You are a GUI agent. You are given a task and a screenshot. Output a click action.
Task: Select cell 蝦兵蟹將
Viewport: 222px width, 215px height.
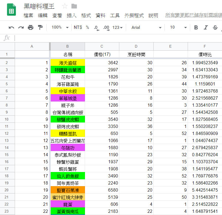[x=68, y=169]
